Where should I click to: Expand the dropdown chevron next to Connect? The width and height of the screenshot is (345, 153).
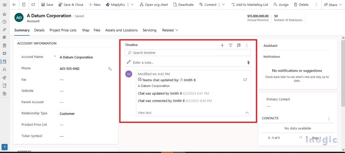coord(223,5)
